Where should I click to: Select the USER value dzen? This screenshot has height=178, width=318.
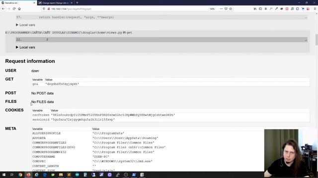35,71
